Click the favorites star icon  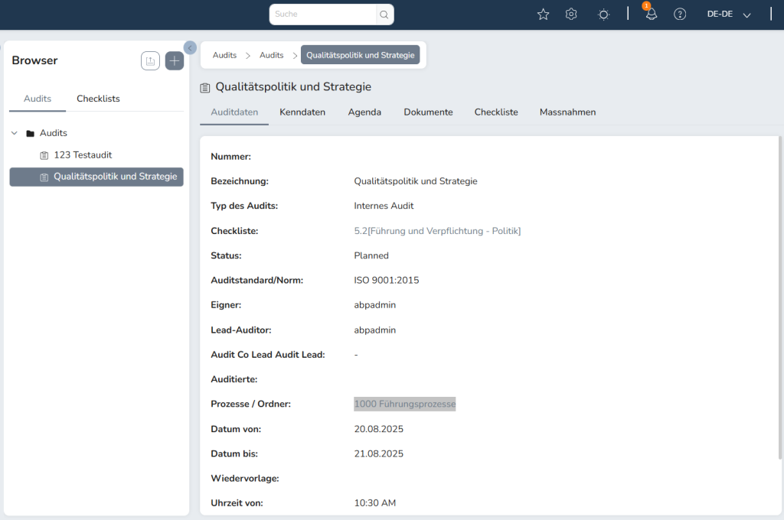click(543, 15)
